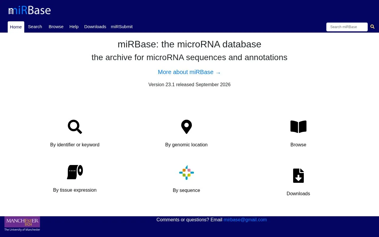Click the Comments or questions? Email text

tap(189, 220)
